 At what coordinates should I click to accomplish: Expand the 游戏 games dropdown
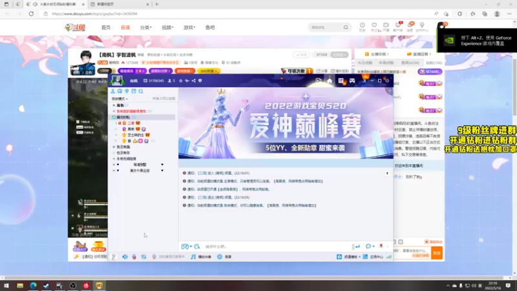pos(189,27)
